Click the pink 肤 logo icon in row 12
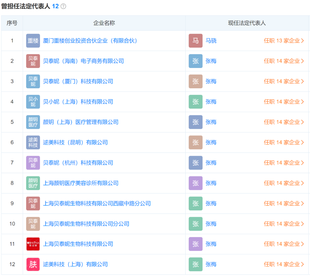Image resolution: width=310 pixels, height=277 pixels. tap(33, 264)
